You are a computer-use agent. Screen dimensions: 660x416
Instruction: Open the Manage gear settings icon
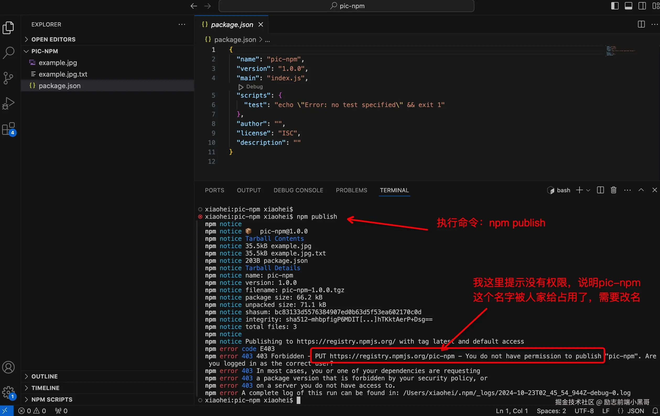[8, 392]
